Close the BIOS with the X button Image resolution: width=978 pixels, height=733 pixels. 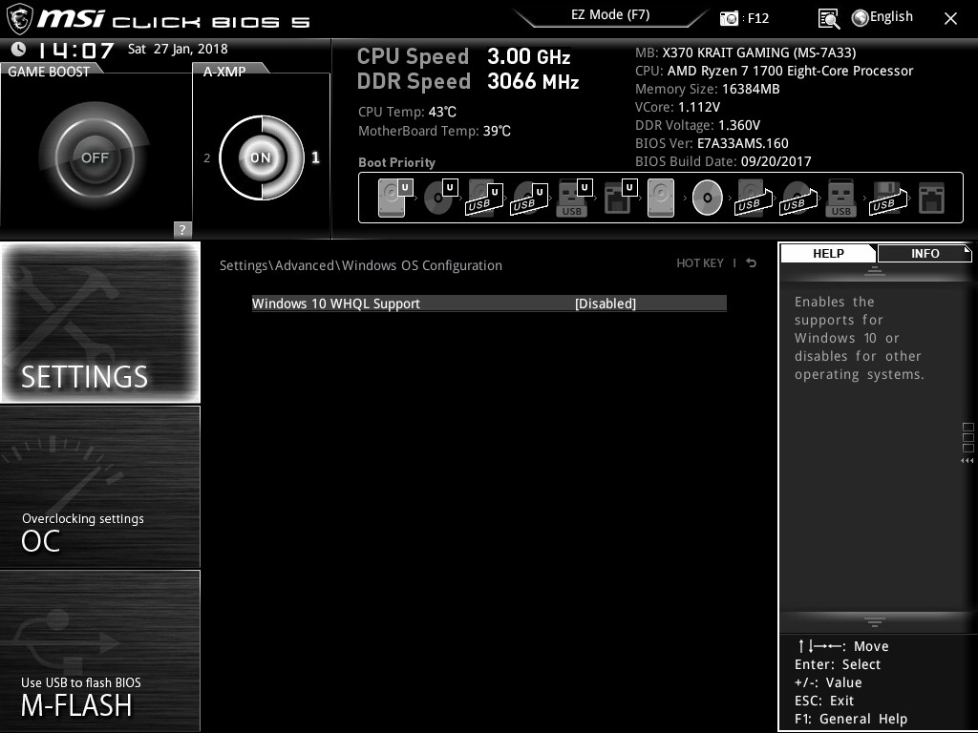950,19
